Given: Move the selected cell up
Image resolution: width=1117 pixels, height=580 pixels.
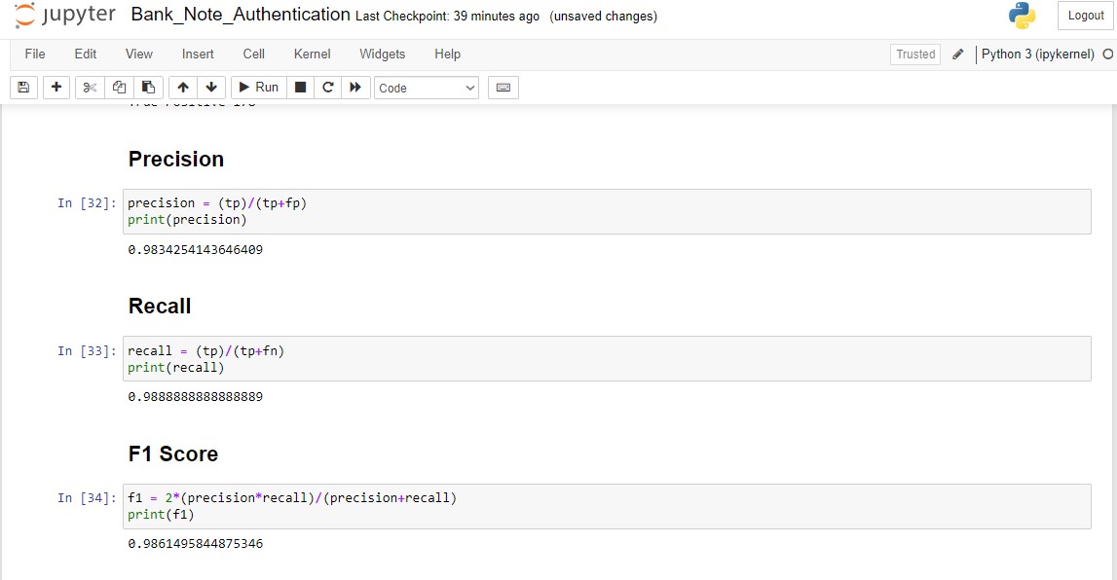Looking at the screenshot, I should pos(183,87).
